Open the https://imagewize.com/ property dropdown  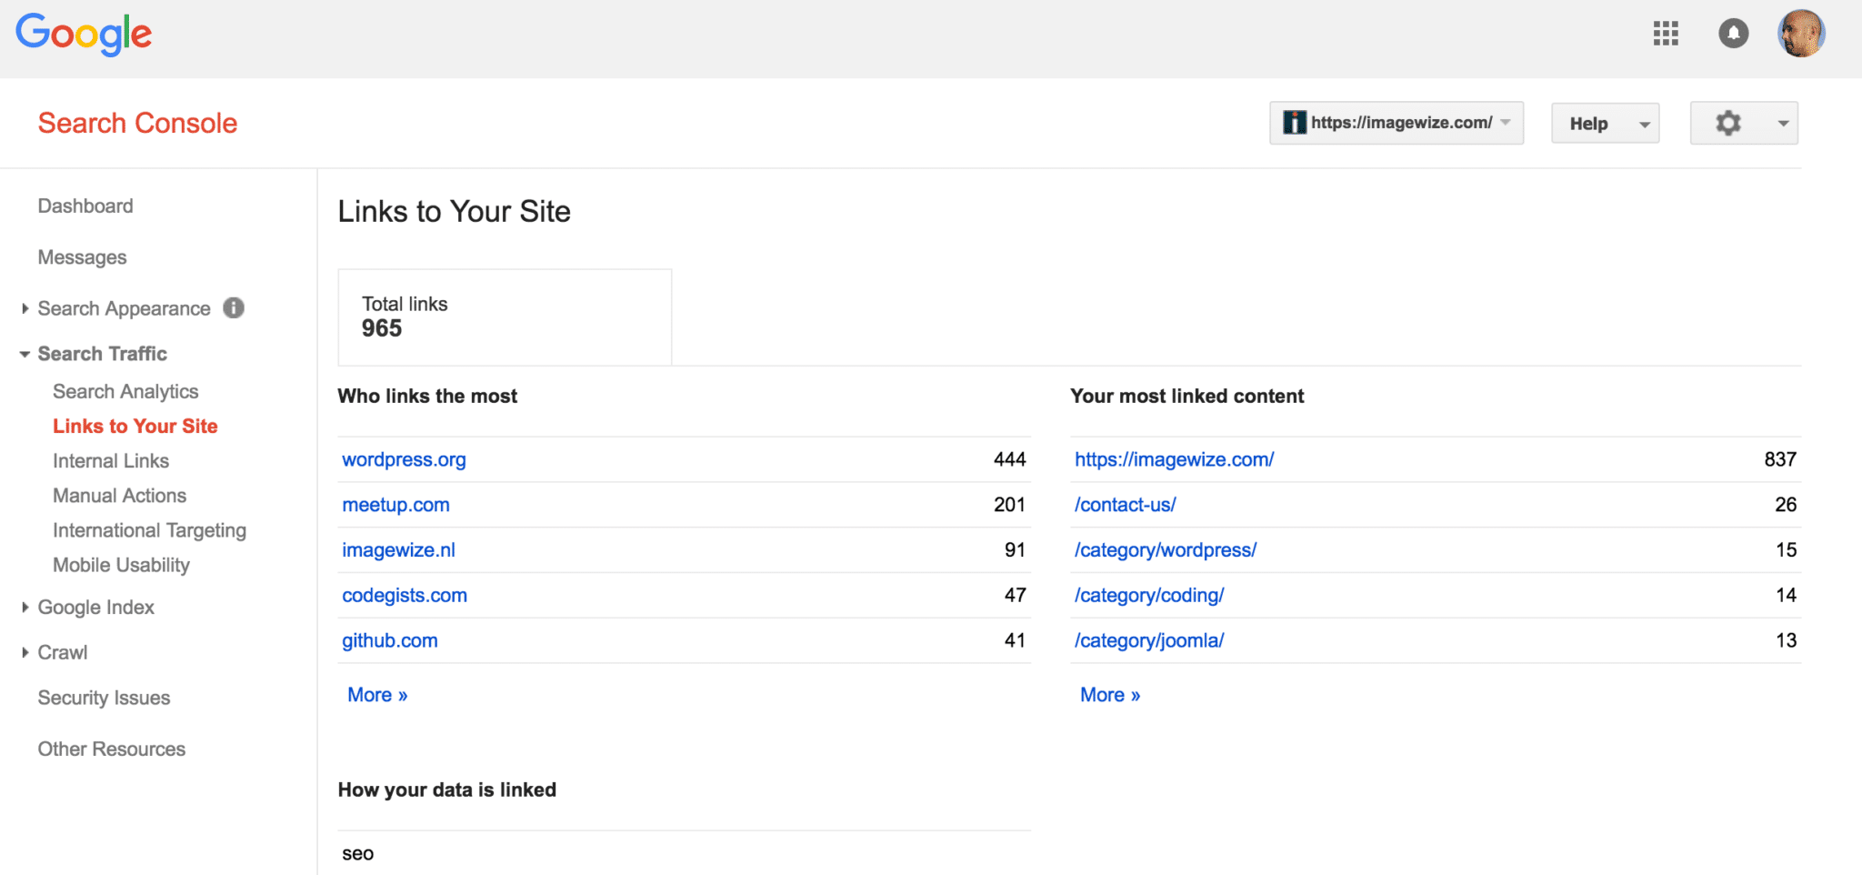pos(1396,123)
